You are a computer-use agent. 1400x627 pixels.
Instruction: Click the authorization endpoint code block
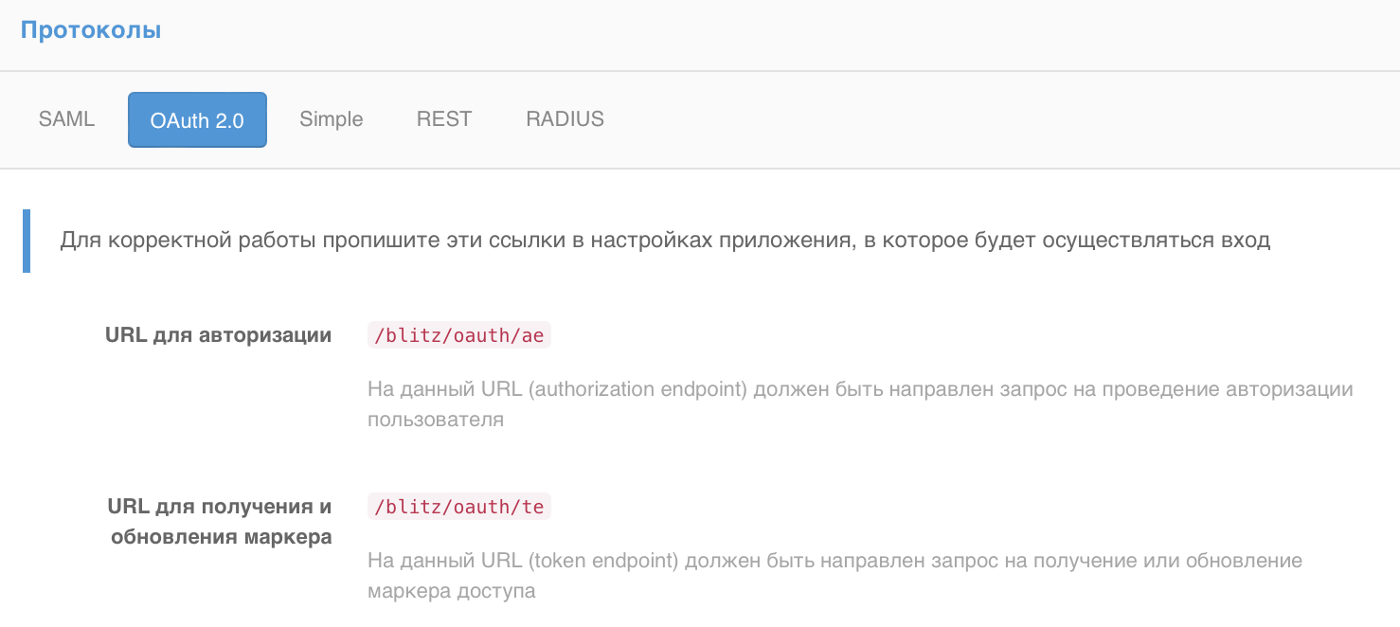pyautogui.click(x=458, y=334)
